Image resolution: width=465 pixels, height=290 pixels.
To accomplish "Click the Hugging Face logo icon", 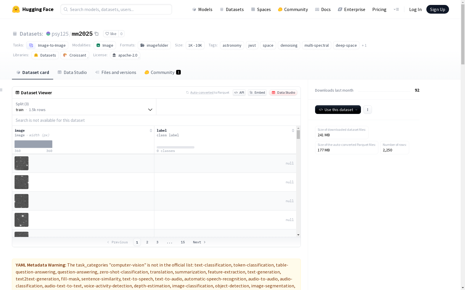I will tap(16, 9).
